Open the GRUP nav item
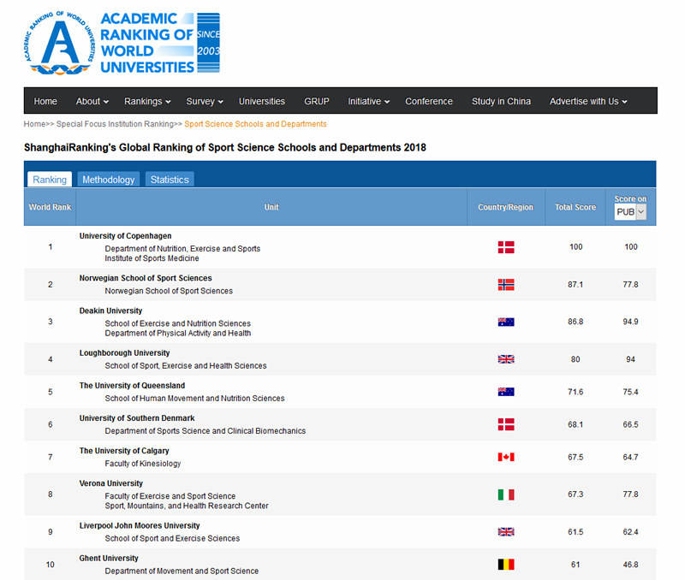The height and width of the screenshot is (580, 685). [316, 101]
